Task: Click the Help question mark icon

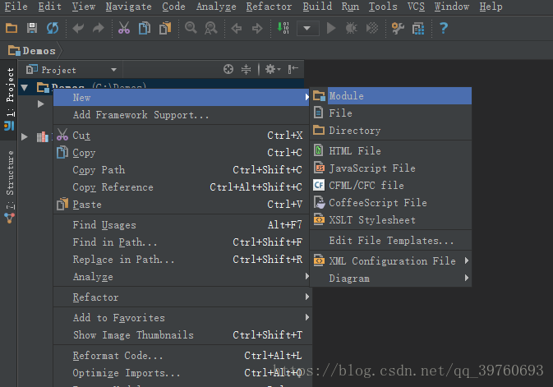Action: 444,28
